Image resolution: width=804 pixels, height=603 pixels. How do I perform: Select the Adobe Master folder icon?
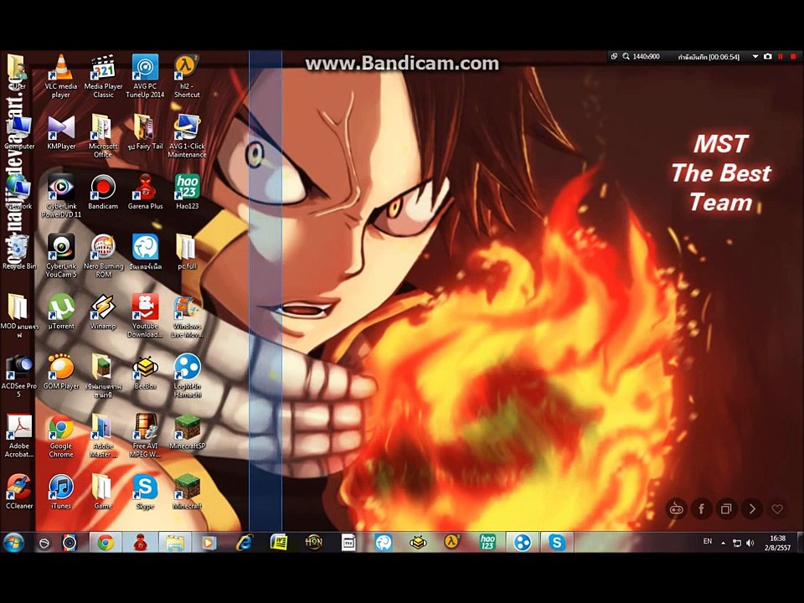tap(102, 435)
